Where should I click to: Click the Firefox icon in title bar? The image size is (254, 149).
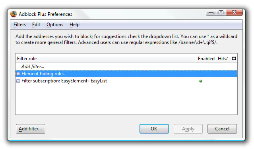pyautogui.click(x=14, y=14)
